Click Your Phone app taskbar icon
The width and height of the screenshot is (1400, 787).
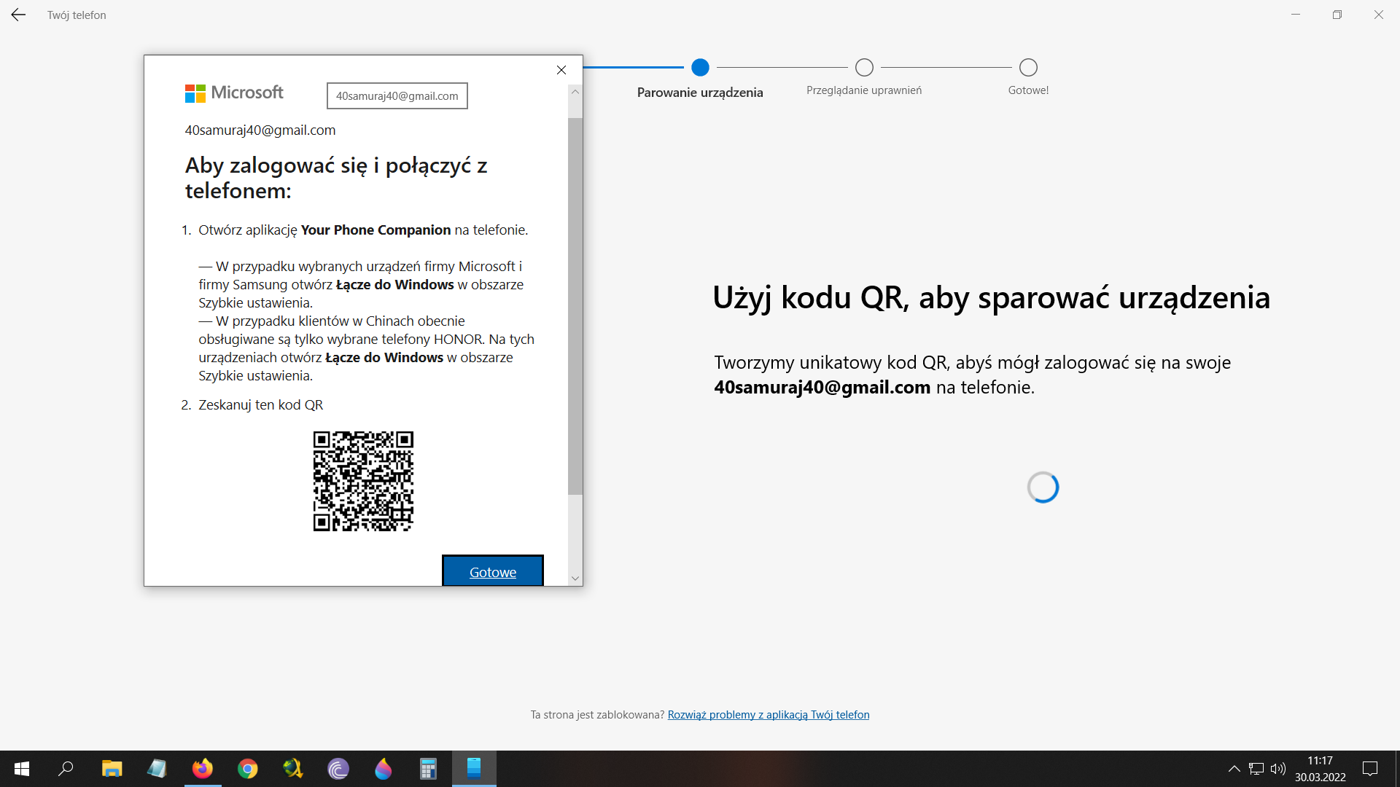[x=474, y=769]
